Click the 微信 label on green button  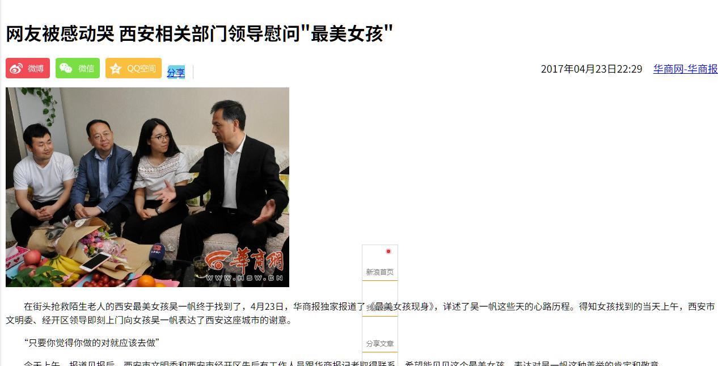coord(86,69)
